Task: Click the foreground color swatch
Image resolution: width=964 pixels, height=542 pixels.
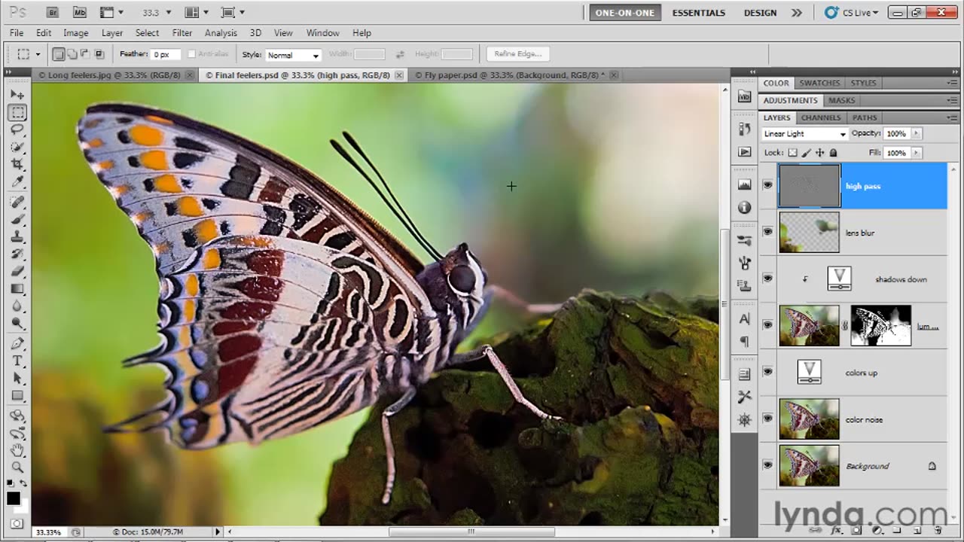Action: (x=14, y=498)
